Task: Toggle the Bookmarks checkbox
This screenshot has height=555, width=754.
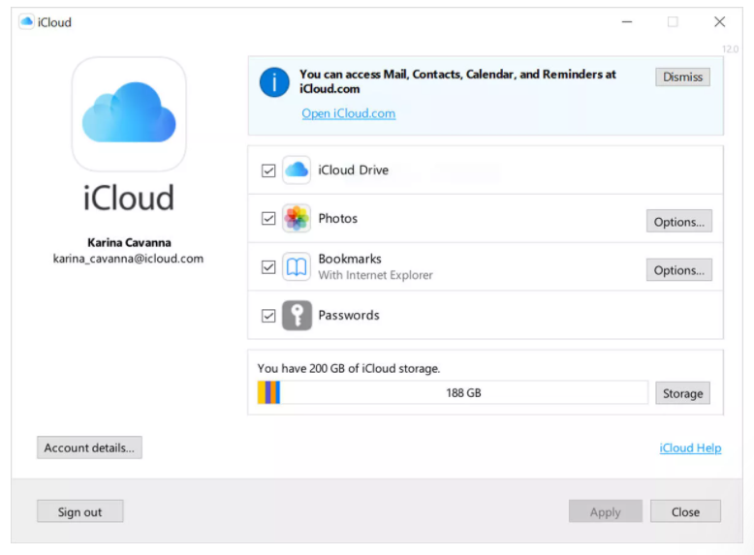Action: pos(268,267)
